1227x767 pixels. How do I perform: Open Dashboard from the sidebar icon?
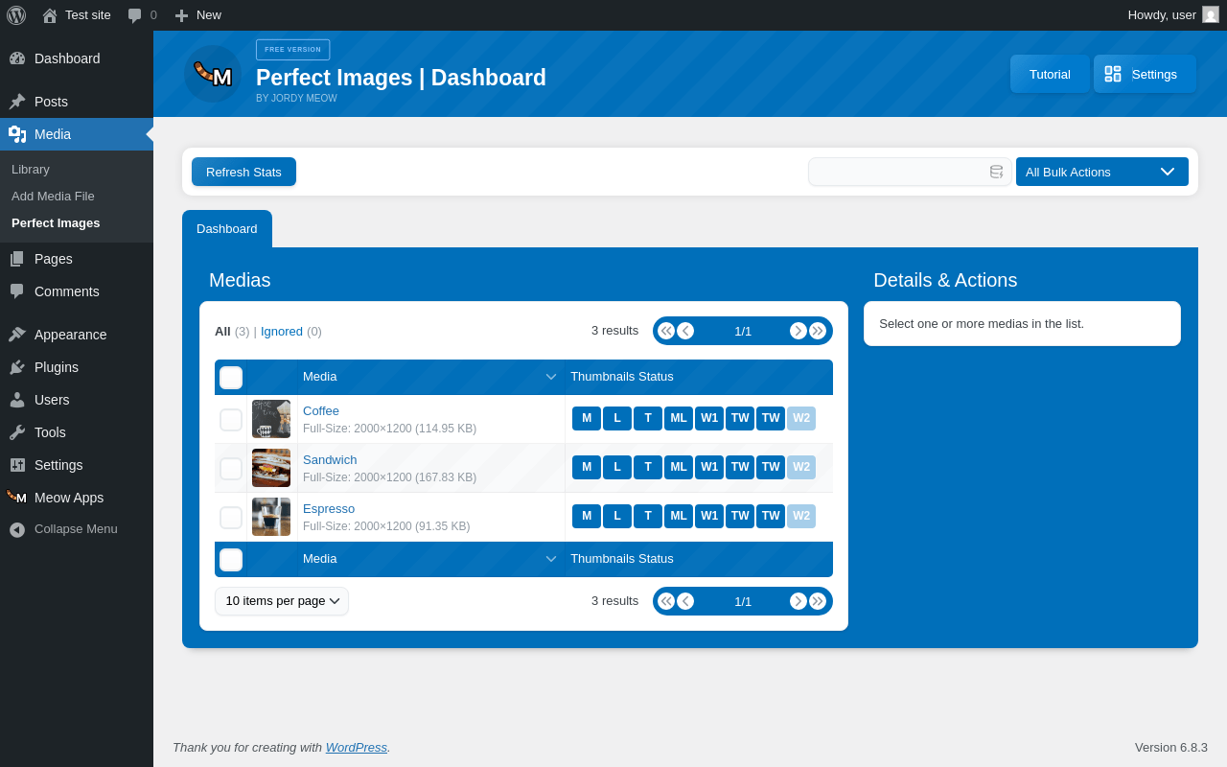point(17,58)
